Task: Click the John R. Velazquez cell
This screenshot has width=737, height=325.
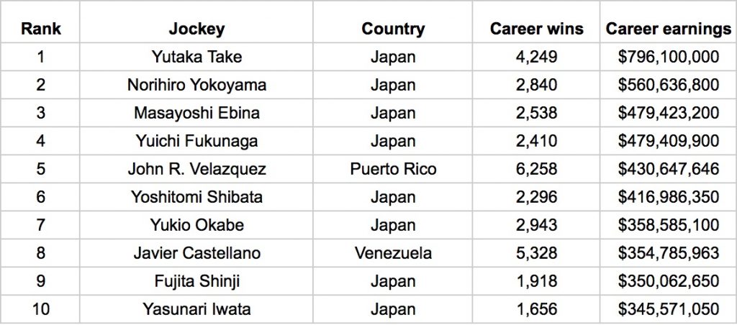Action: 196,169
